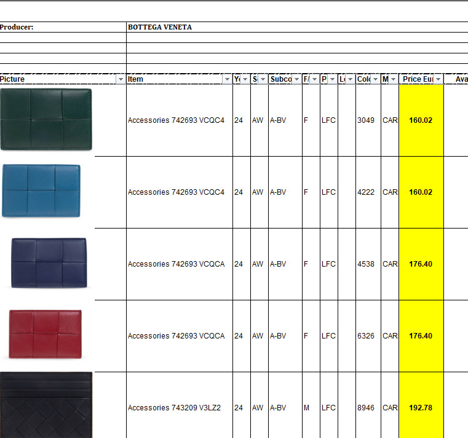Image resolution: width=468 pixels, height=438 pixels.
Task: Open the F/ column filter dropdown
Action: 315,79
